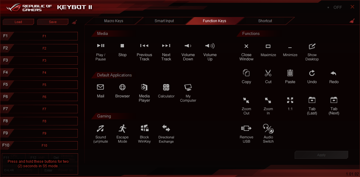This screenshot has width=360, height=177.
Task: Select the Block WinKey icon
Action: coord(144,128)
